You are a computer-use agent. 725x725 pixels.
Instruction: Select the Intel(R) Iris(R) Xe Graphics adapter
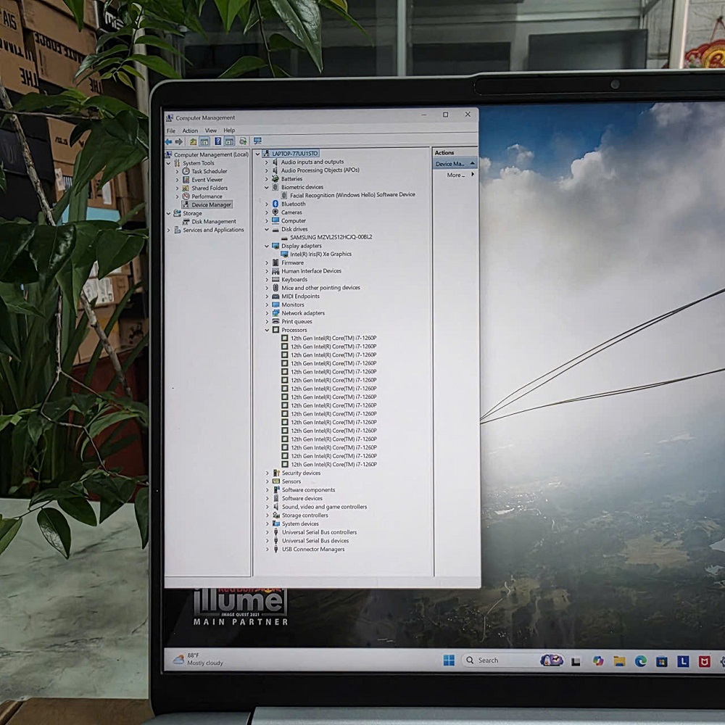(321, 254)
